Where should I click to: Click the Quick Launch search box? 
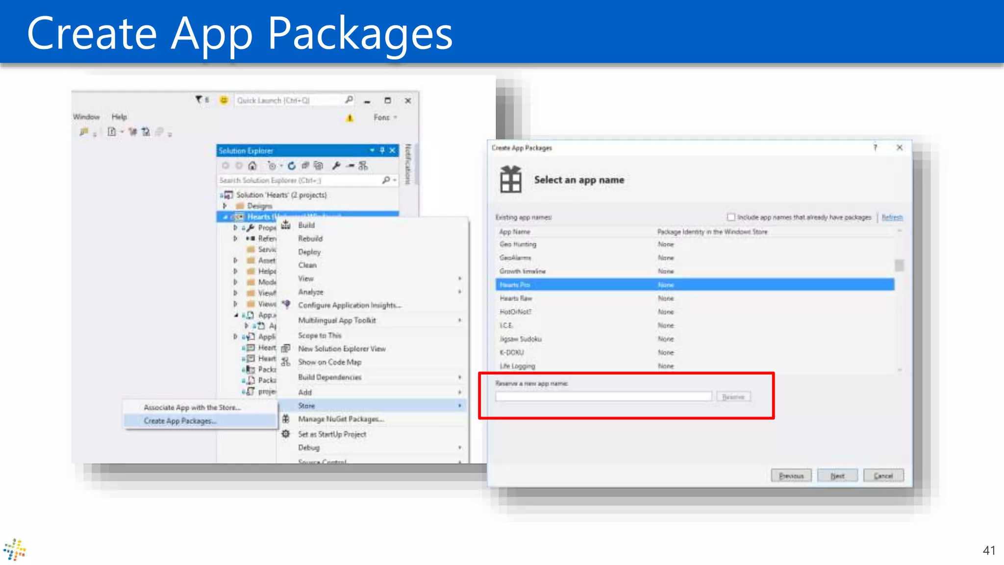(x=295, y=100)
